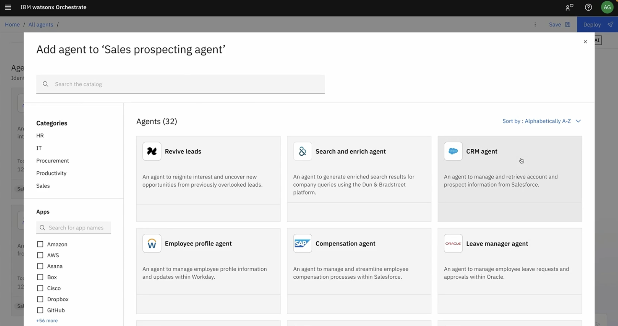The width and height of the screenshot is (618, 326).
Task: Click the Workday icon on Employee profile agent
Action: pos(152,243)
